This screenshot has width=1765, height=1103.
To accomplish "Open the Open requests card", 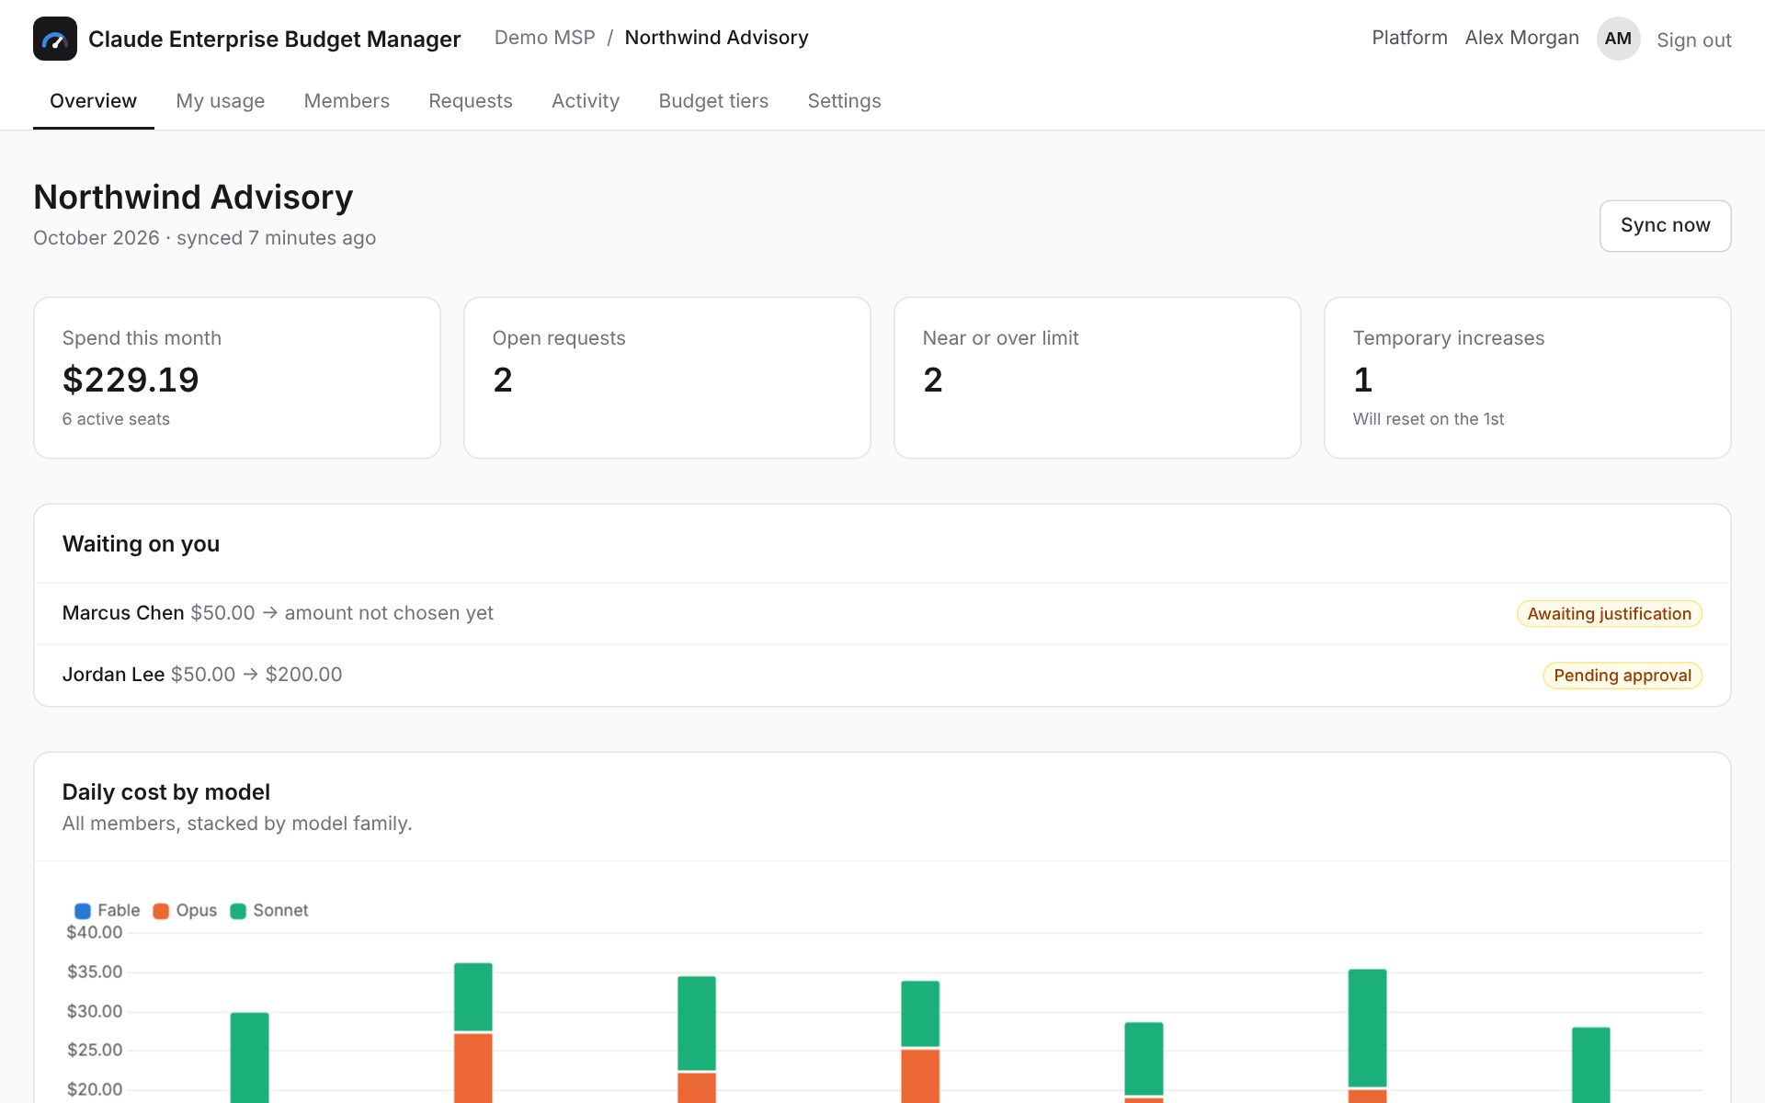I will pos(667,378).
